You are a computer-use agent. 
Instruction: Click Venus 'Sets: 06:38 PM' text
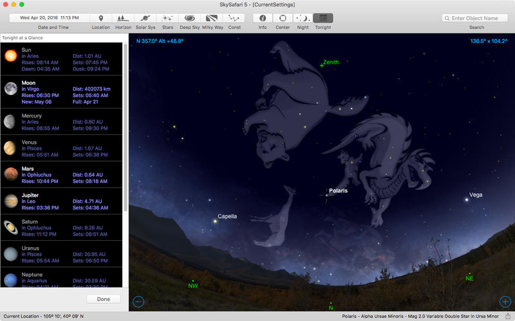coord(90,155)
